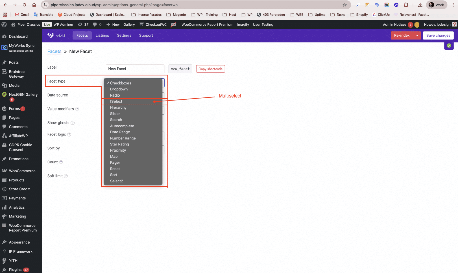Click the Facet logic help icon
This screenshot has height=273, width=458.
(69, 134)
